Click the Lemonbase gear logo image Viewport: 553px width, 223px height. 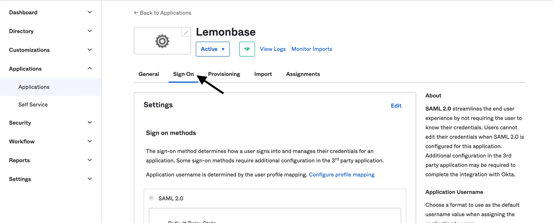coord(162,41)
